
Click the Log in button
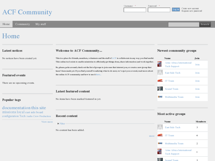coord(176,9)
